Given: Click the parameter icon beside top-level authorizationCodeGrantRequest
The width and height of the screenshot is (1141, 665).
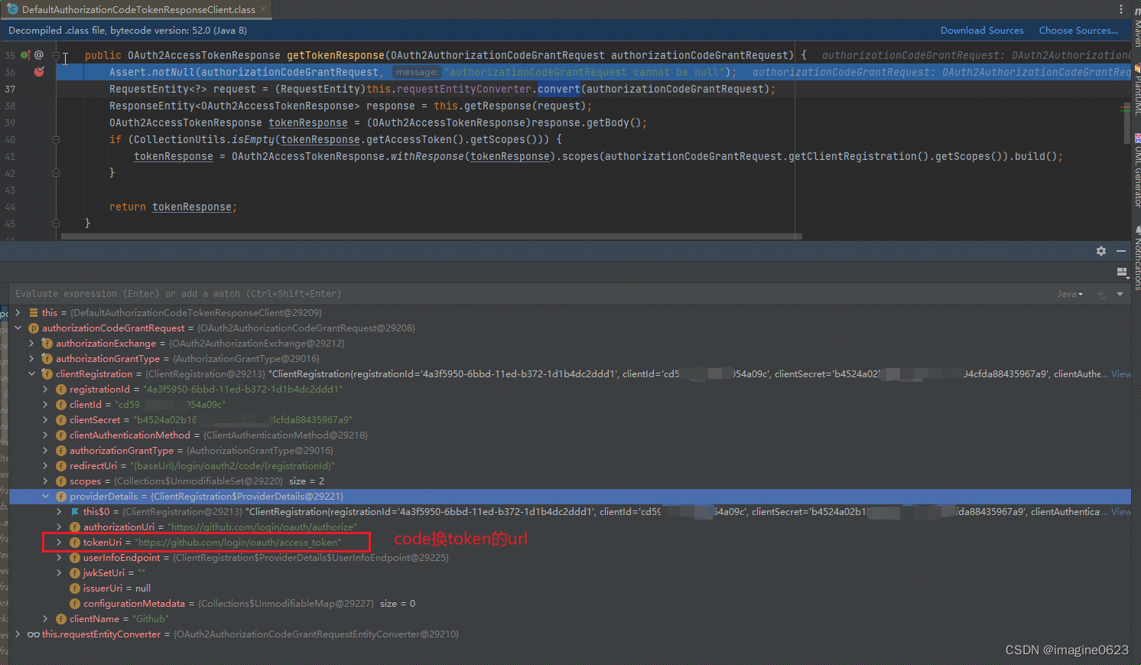Looking at the screenshot, I should pos(34,328).
